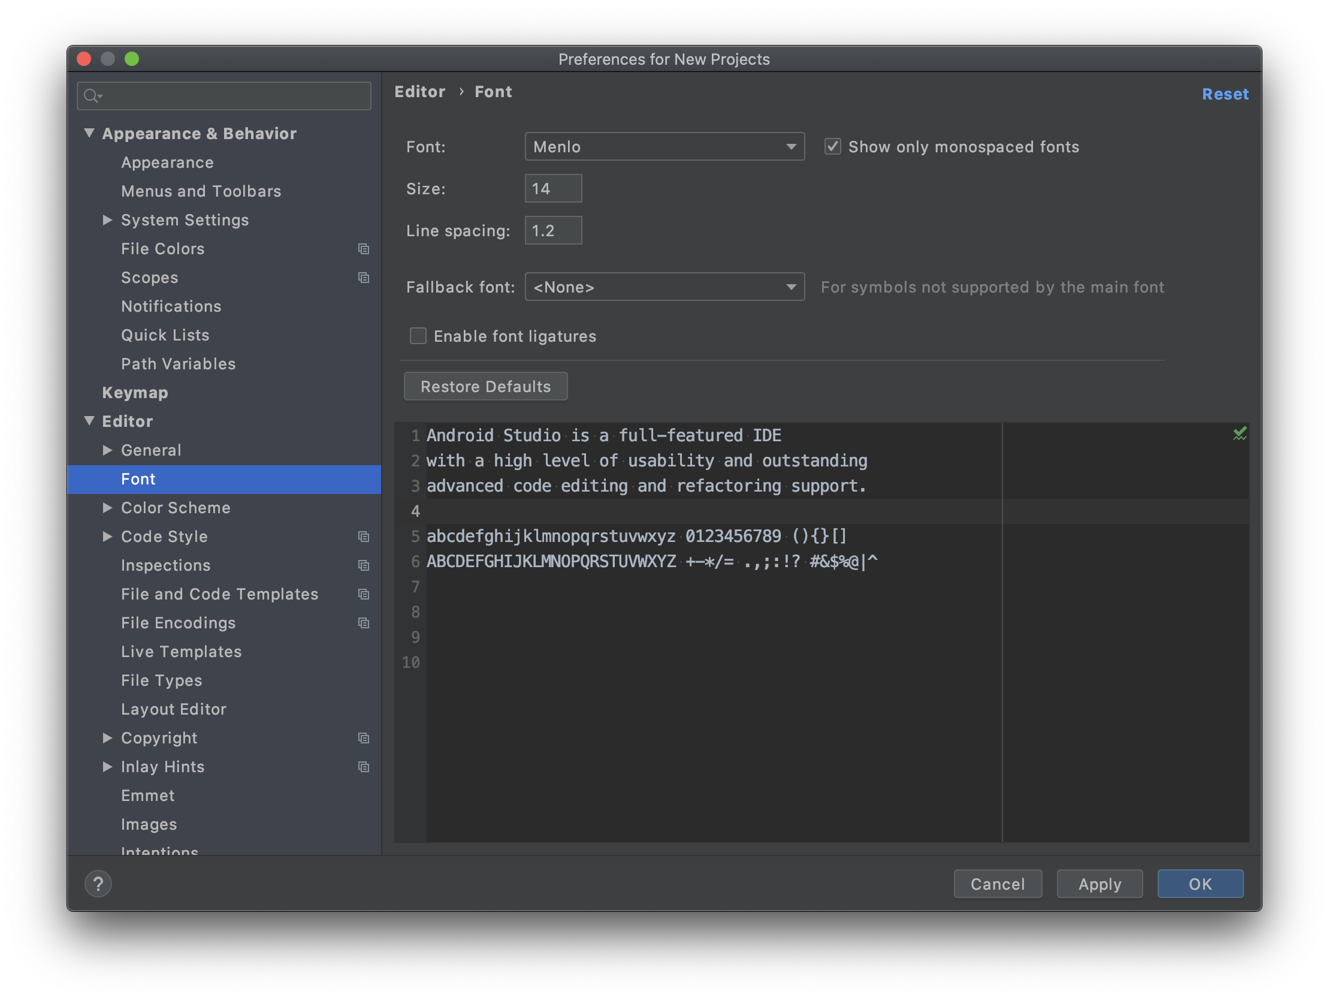
Task: Collapse the Appearance & Behavior section
Action: 89,133
